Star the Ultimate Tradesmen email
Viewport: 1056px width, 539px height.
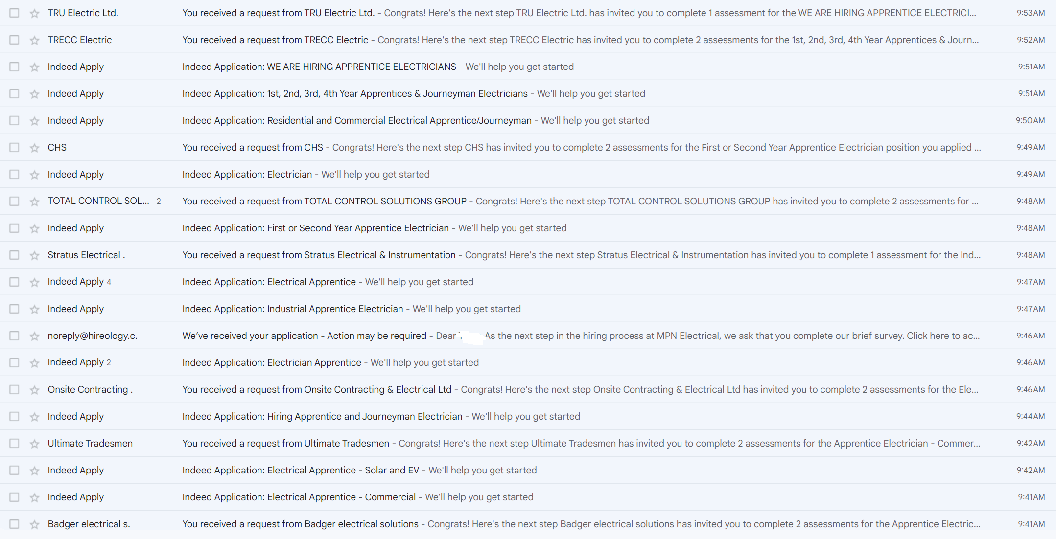click(34, 444)
